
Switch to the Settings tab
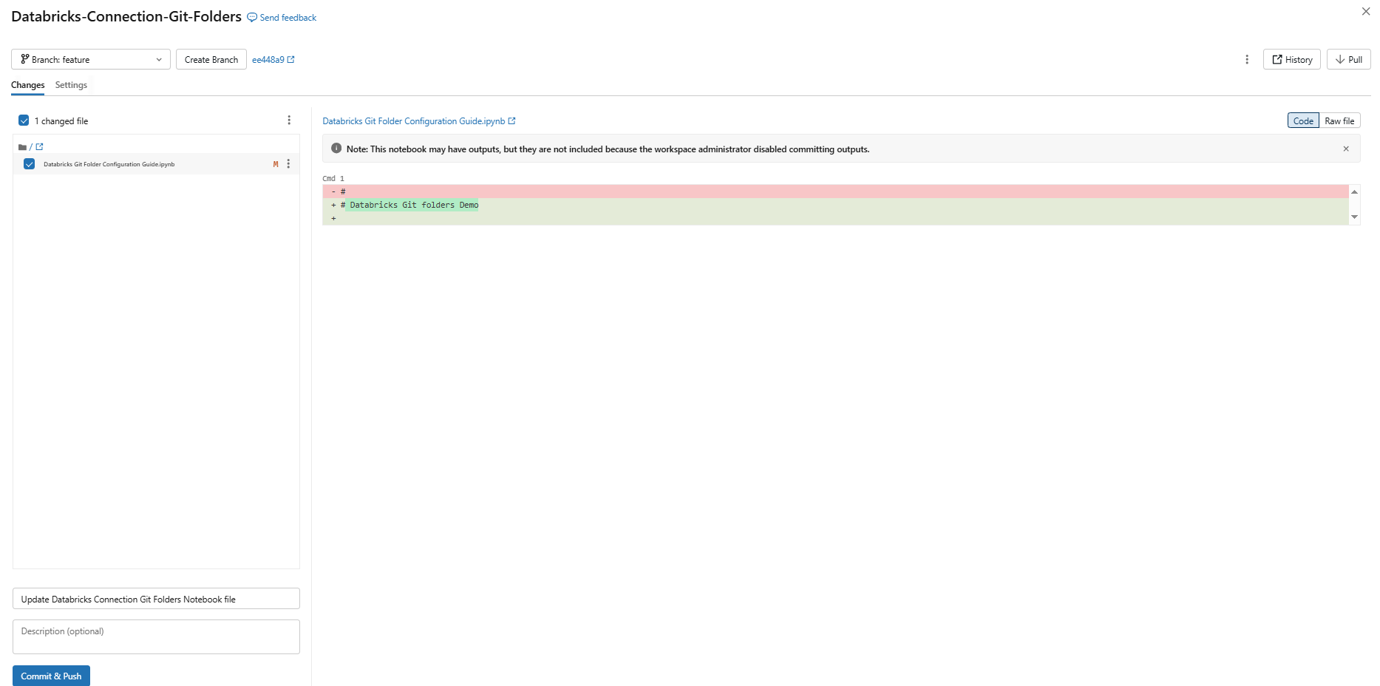point(71,85)
